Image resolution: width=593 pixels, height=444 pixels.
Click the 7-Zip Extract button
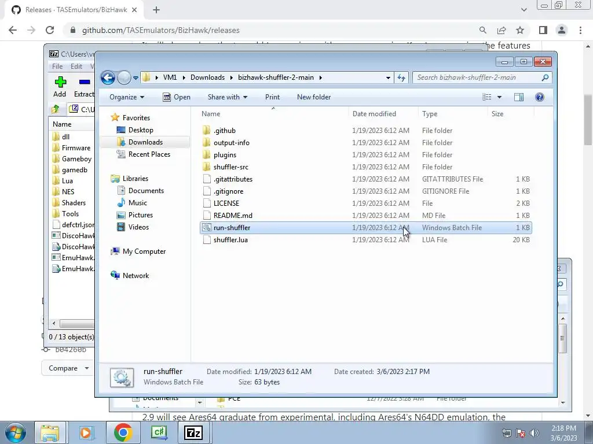pos(84,87)
